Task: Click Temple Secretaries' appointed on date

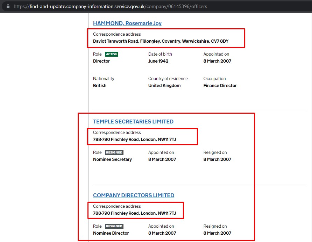Action: coord(162,159)
